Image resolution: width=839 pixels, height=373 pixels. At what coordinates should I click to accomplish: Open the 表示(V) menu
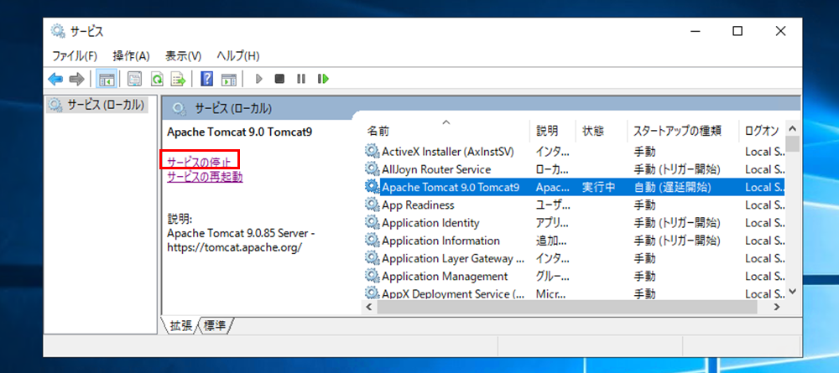click(183, 55)
